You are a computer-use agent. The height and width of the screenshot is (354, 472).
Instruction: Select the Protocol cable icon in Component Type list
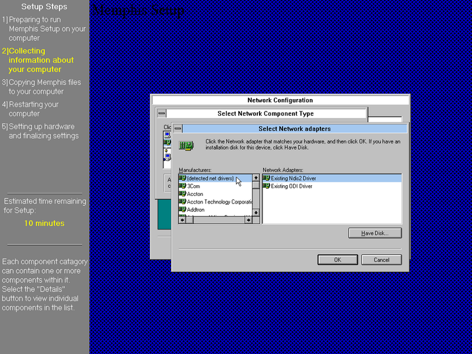(167, 149)
